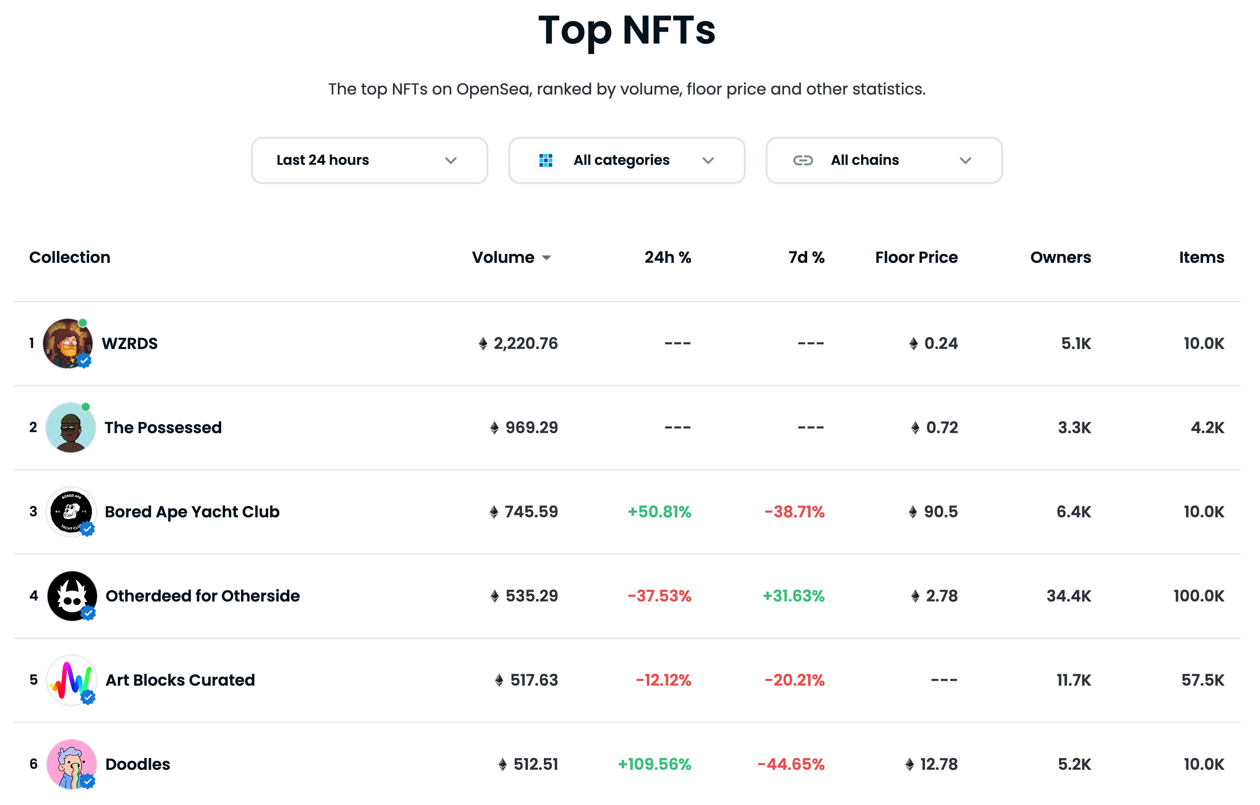
Task: Click Doodles +109.56% change
Action: (655, 765)
